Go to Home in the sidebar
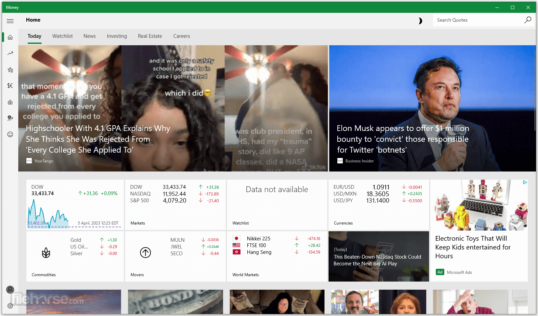This screenshot has width=538, height=316. (10, 37)
